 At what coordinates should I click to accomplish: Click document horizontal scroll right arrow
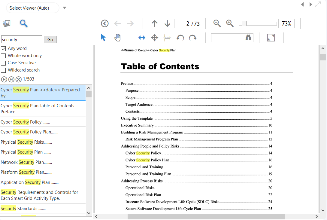coord(316,217)
